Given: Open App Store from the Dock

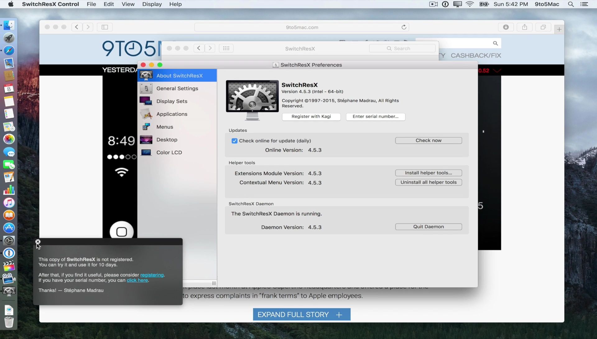Looking at the screenshot, I should coord(9,228).
